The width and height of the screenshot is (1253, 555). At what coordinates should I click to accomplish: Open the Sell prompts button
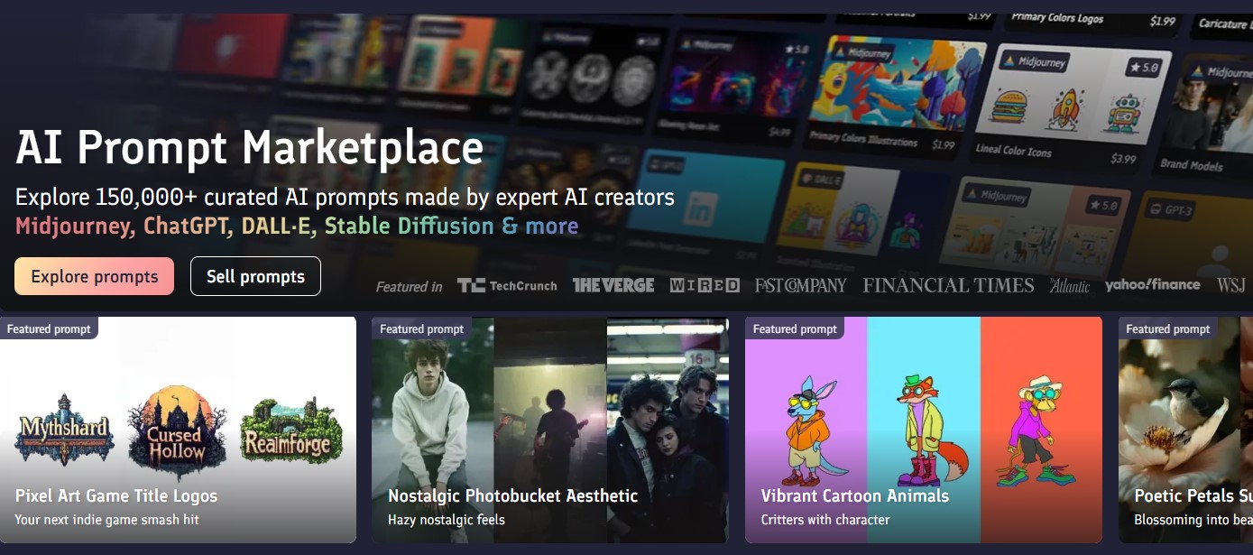pyautogui.click(x=255, y=276)
